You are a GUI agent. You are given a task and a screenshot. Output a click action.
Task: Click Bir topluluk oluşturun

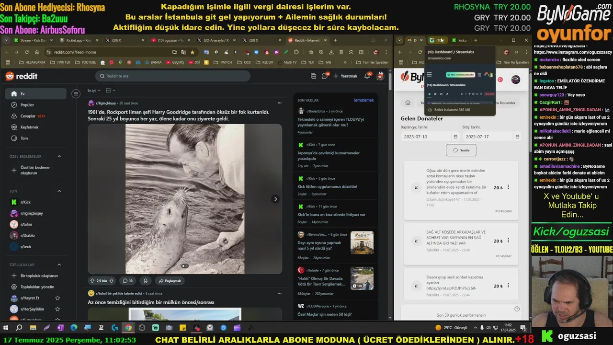pyautogui.click(x=36, y=276)
